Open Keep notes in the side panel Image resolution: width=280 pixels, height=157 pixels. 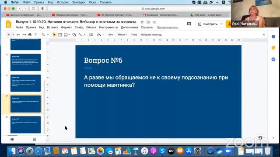(x=273, y=48)
